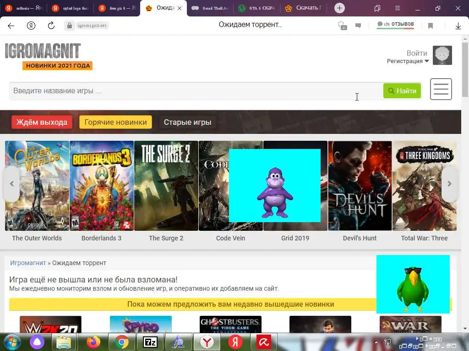Viewport: 469px width, 351px height.
Task: Open a new tab with the plus button
Action: (339, 8)
